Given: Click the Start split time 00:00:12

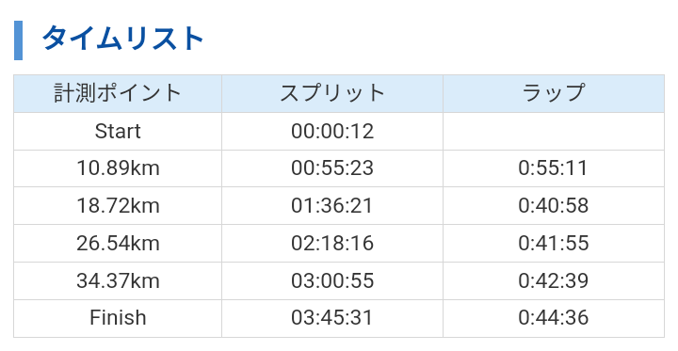Looking at the screenshot, I should 332,132.
